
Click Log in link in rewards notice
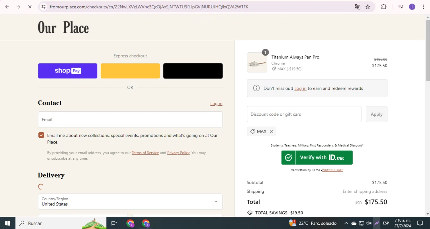coord(300,88)
